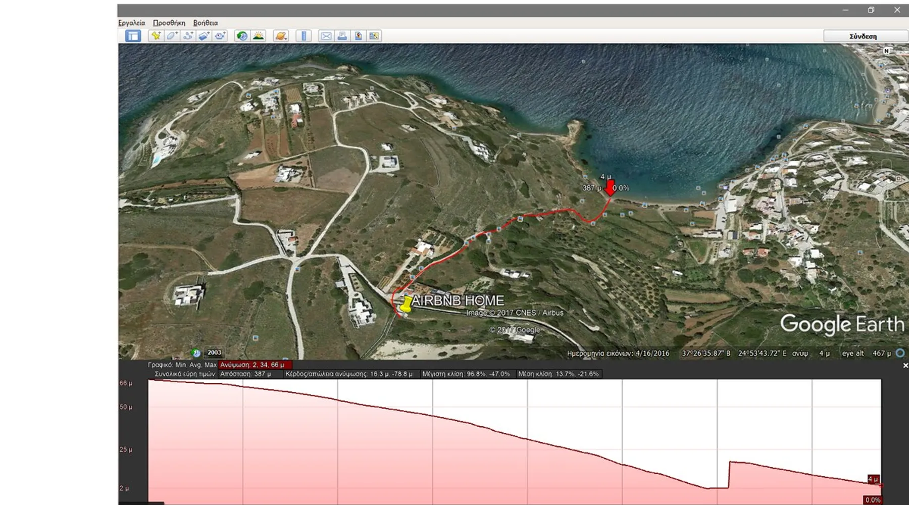Image resolution: width=909 pixels, height=505 pixels.
Task: View location in Google Maps
Action: [374, 36]
